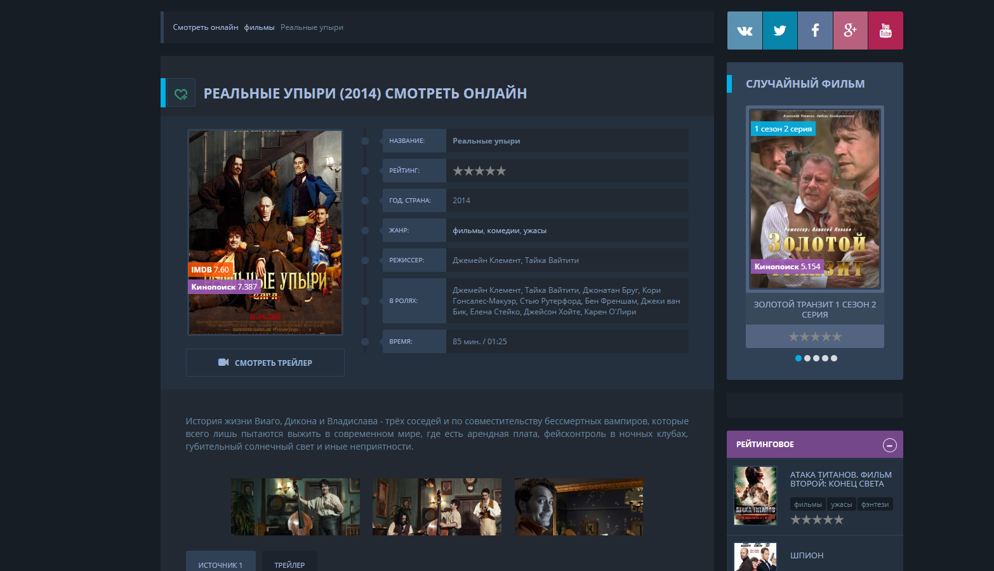This screenshot has width=994, height=571.
Task: Switch to the Трейлер tab
Action: pos(289,561)
